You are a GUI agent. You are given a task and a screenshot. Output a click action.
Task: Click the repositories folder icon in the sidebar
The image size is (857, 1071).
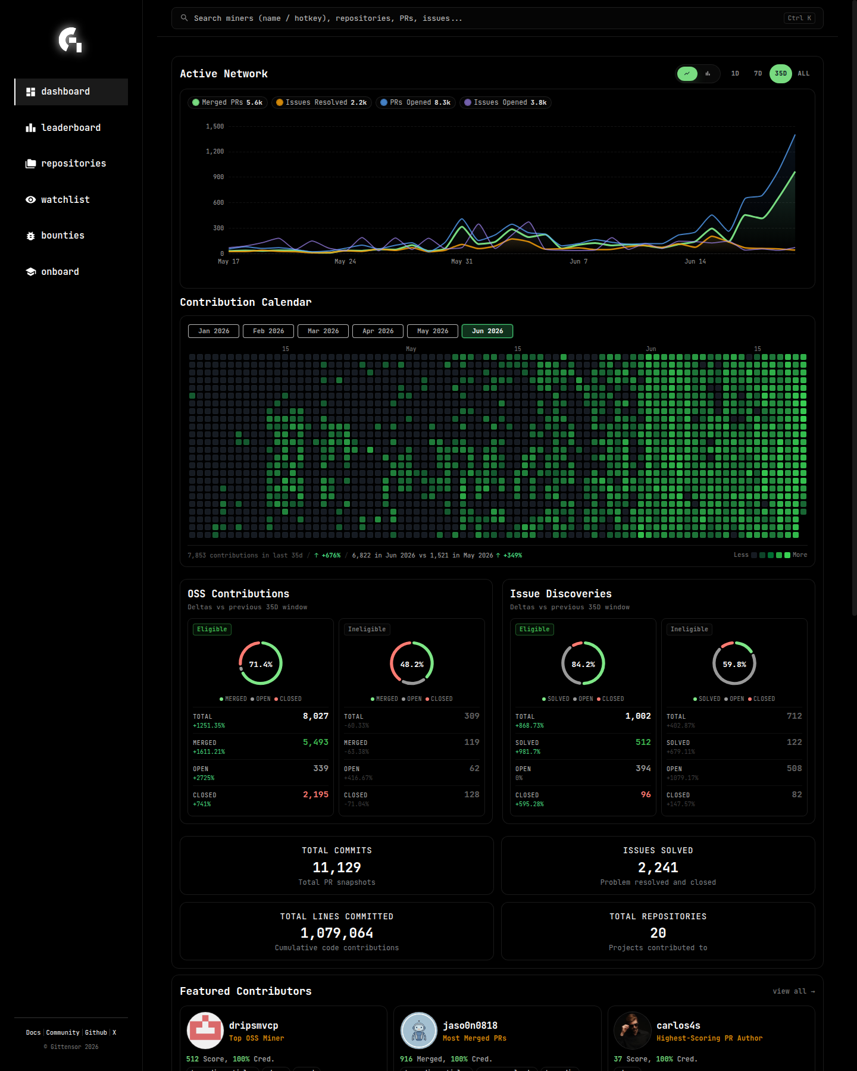(x=31, y=164)
